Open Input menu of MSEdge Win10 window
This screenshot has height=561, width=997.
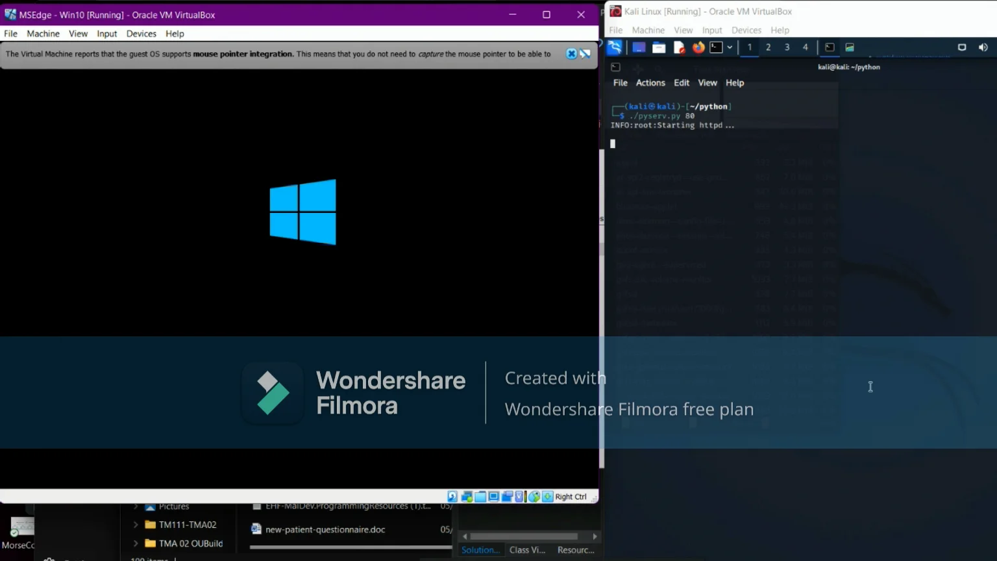pyautogui.click(x=107, y=34)
